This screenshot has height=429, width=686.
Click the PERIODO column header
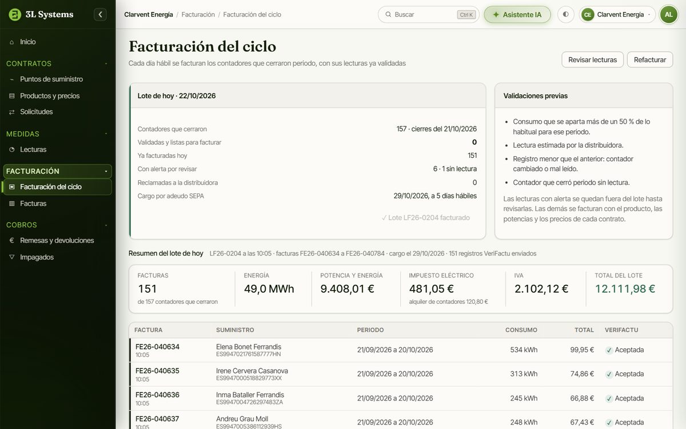[x=370, y=330]
